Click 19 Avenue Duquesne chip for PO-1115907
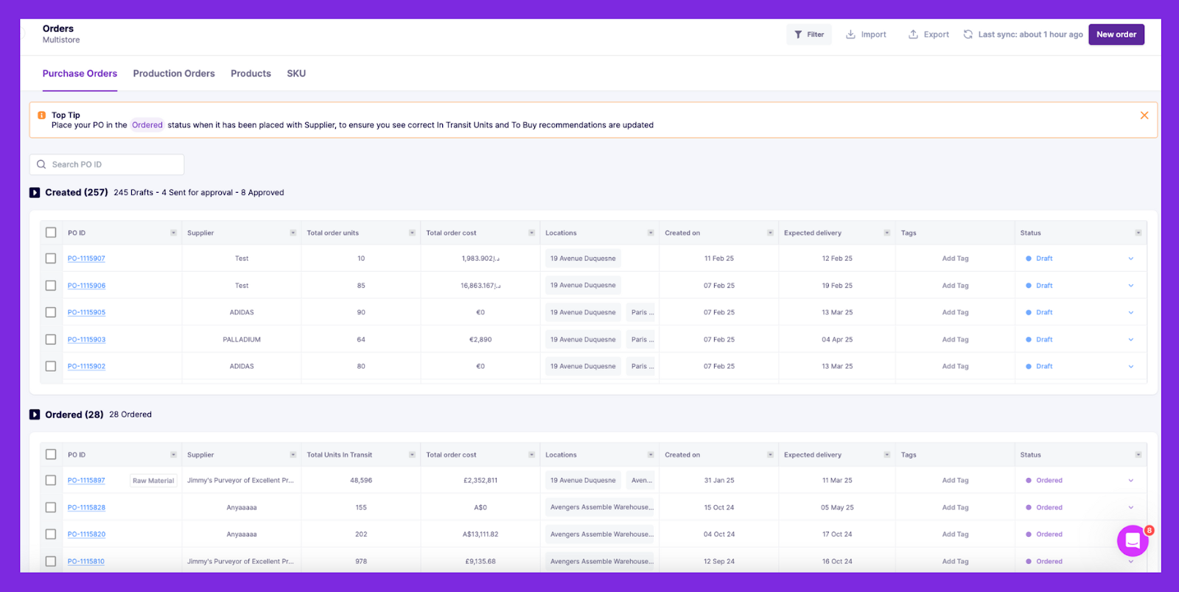 coord(583,258)
